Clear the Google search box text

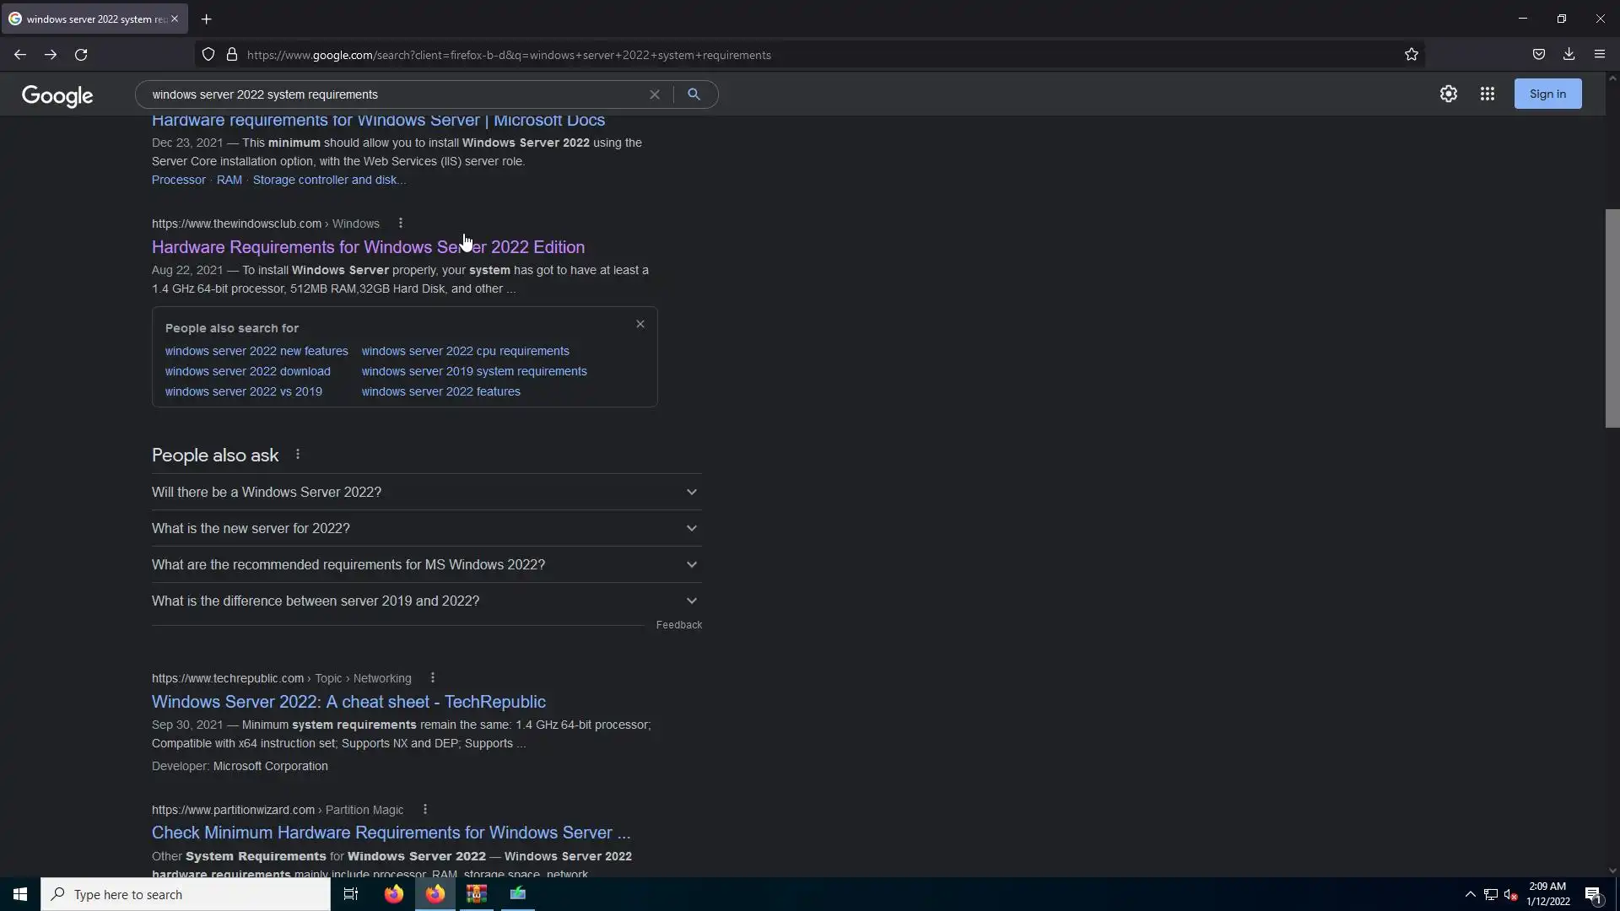click(654, 94)
